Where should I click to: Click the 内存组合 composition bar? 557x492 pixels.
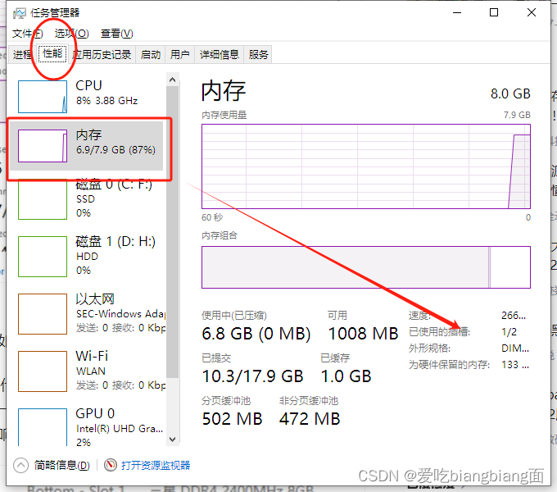pos(366,267)
